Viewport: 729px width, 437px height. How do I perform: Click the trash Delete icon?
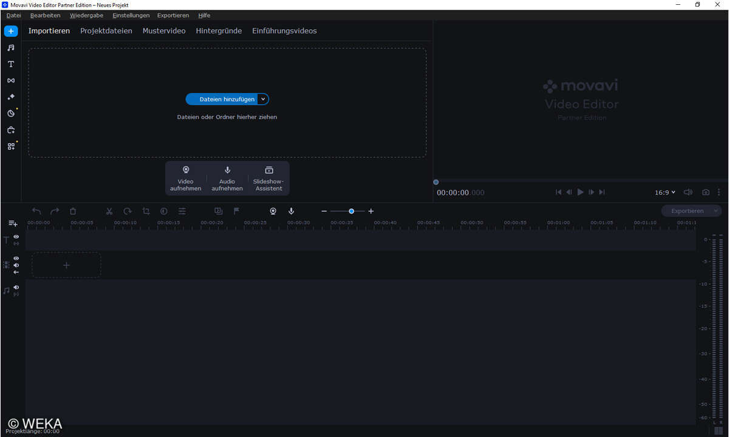73,211
